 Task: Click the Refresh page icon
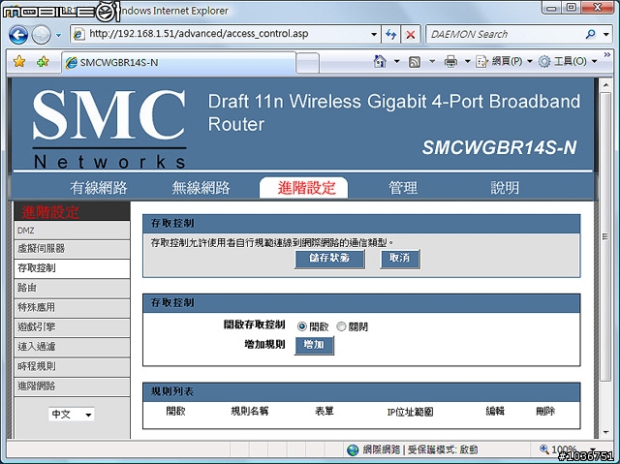390,34
